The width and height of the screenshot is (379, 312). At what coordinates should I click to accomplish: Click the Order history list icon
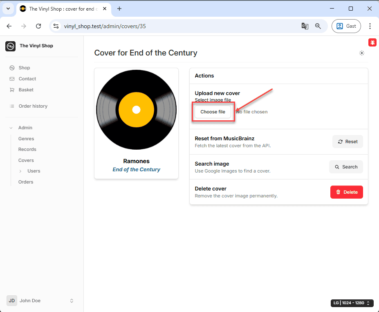(12, 106)
